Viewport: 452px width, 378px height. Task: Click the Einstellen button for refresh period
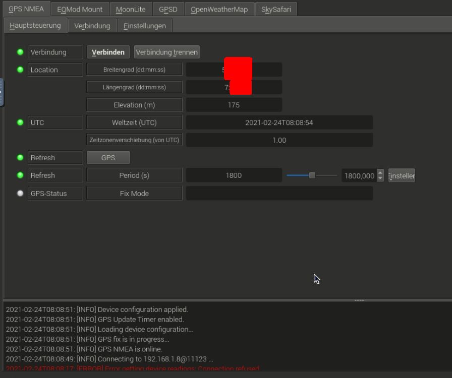pos(401,175)
